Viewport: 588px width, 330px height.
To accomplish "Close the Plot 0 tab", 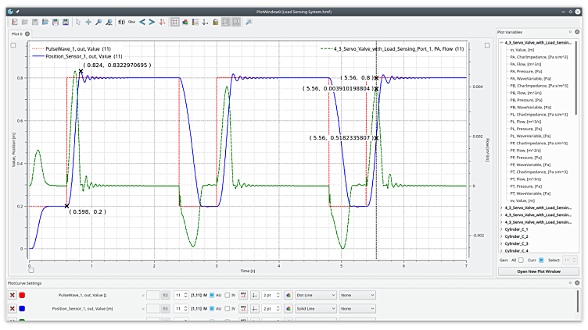I will tap(27, 34).
